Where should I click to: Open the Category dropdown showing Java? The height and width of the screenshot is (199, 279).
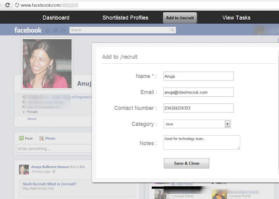click(197, 124)
